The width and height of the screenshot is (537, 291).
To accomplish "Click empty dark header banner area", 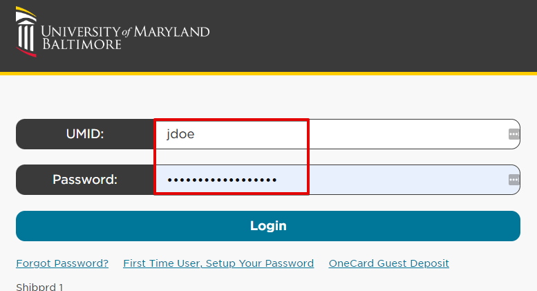I will click(373, 35).
